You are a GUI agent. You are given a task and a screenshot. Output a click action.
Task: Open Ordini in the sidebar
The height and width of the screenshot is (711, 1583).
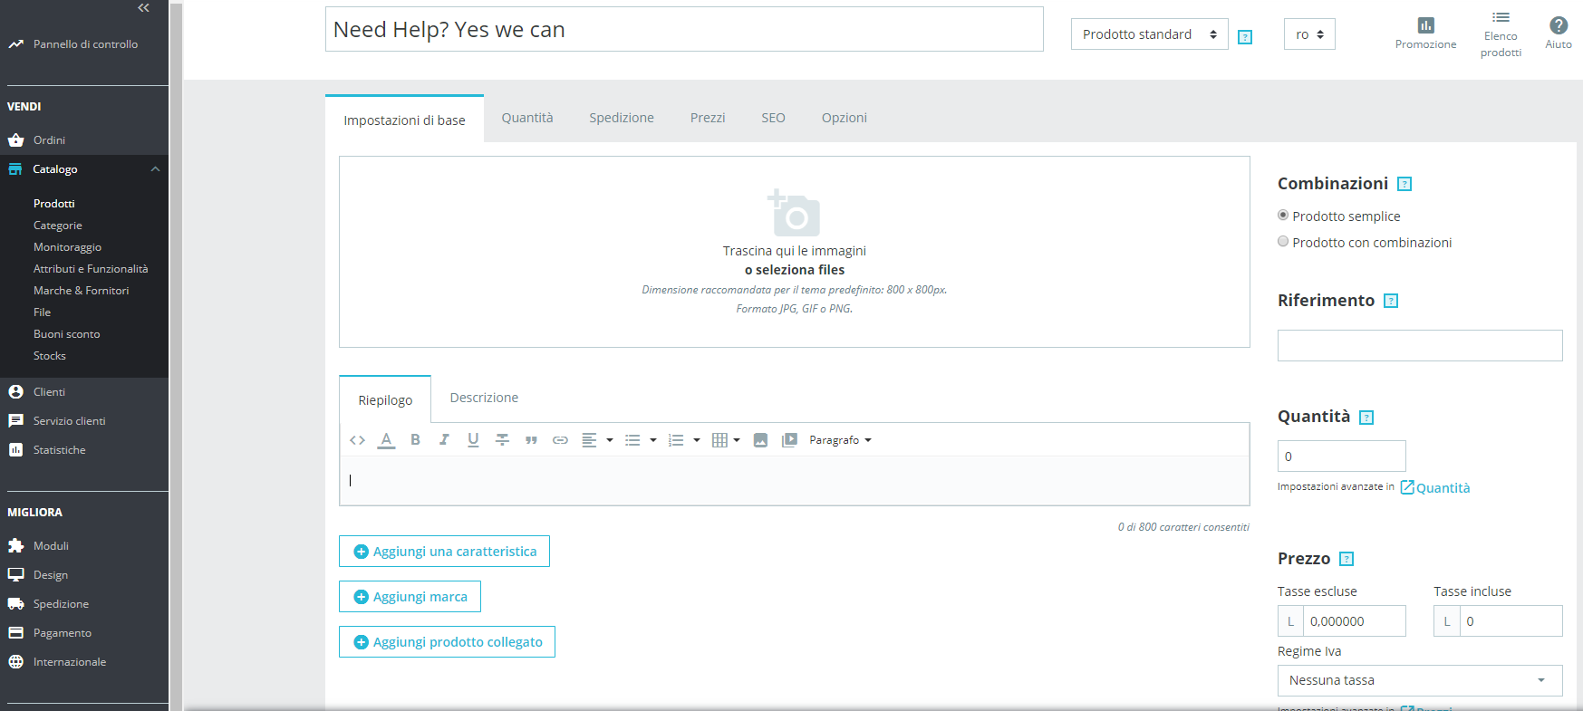[x=49, y=140]
